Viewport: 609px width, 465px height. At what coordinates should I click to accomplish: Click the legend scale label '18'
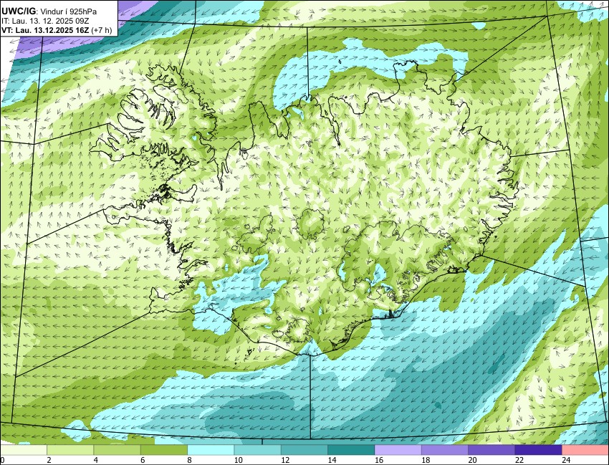426,460
